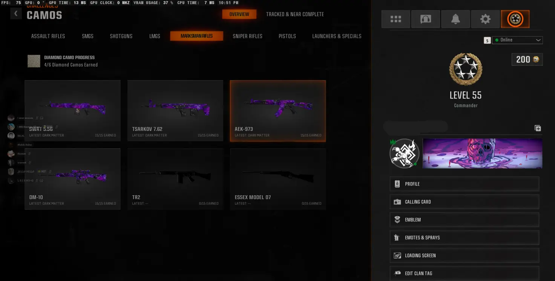Open the headset voice channels icon
Viewport: 555px width, 281px height.
pos(425,19)
